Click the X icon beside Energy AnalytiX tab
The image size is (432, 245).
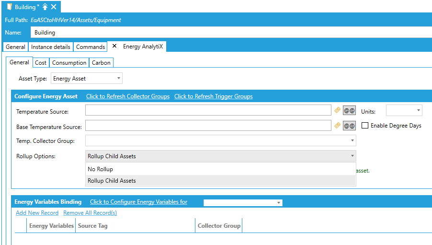tap(114, 47)
